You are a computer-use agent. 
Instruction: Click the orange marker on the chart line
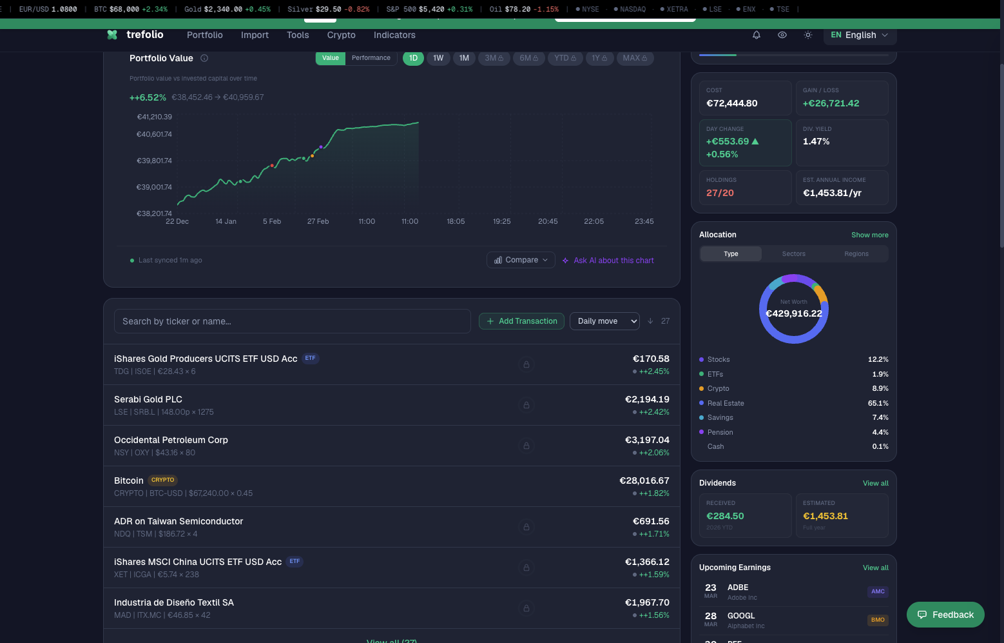point(313,155)
